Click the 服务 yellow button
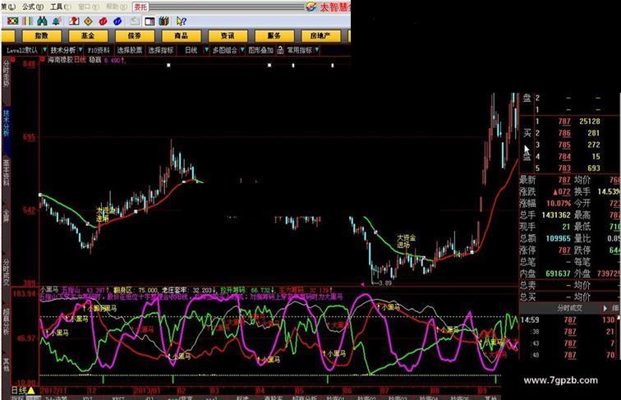 (x=274, y=35)
